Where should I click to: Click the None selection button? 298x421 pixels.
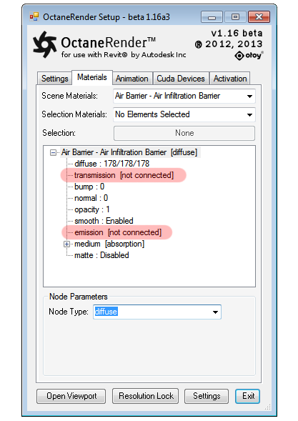(184, 133)
